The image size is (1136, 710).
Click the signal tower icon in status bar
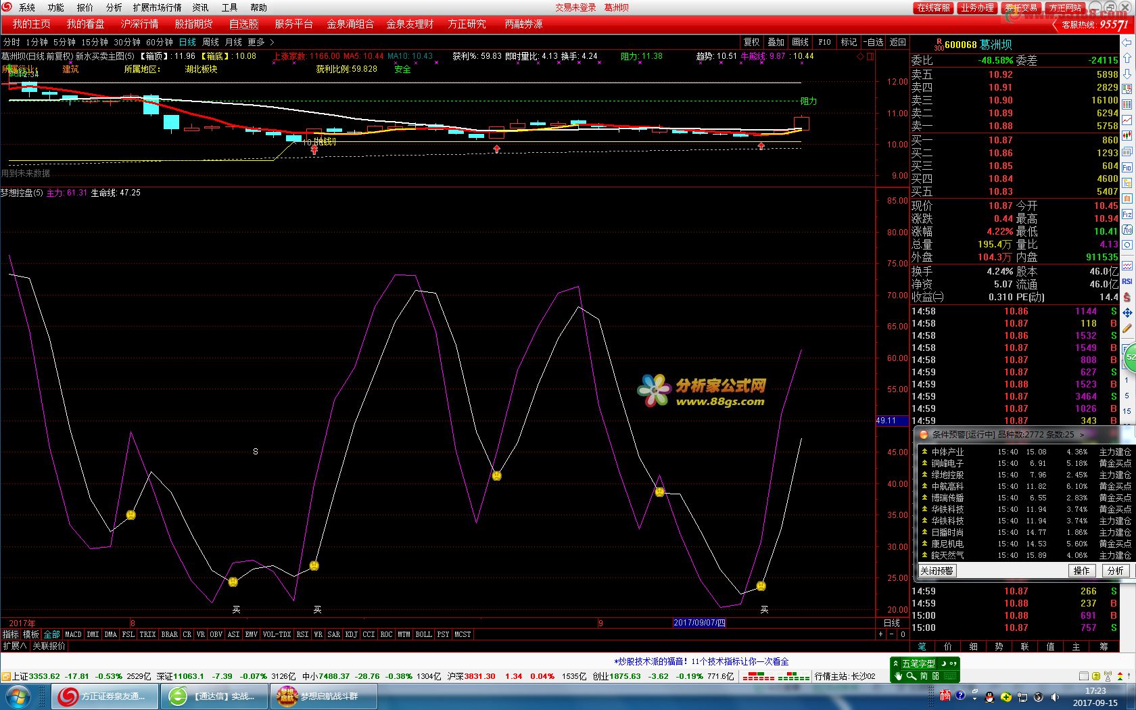click(x=1108, y=676)
